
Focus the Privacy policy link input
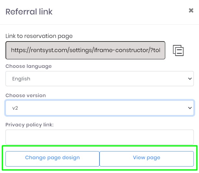coord(99,137)
